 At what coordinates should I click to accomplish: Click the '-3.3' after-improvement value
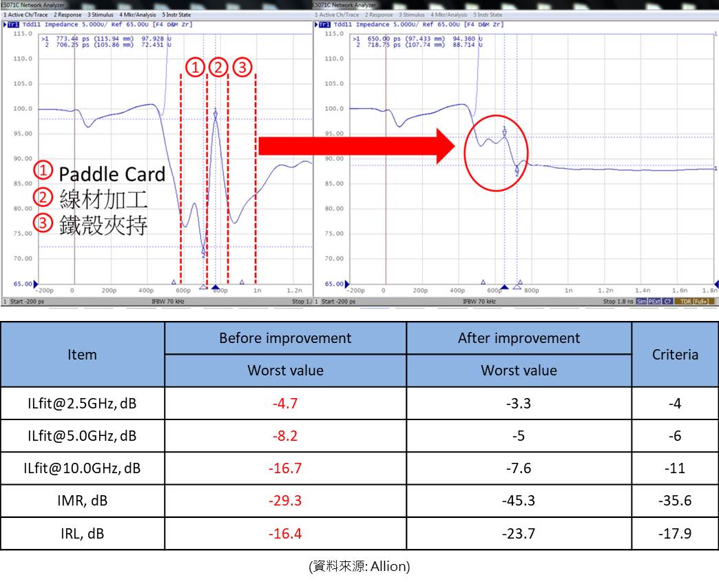519,403
